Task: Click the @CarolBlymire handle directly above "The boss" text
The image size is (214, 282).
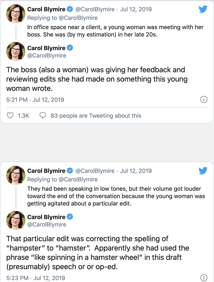Action: click(x=47, y=56)
